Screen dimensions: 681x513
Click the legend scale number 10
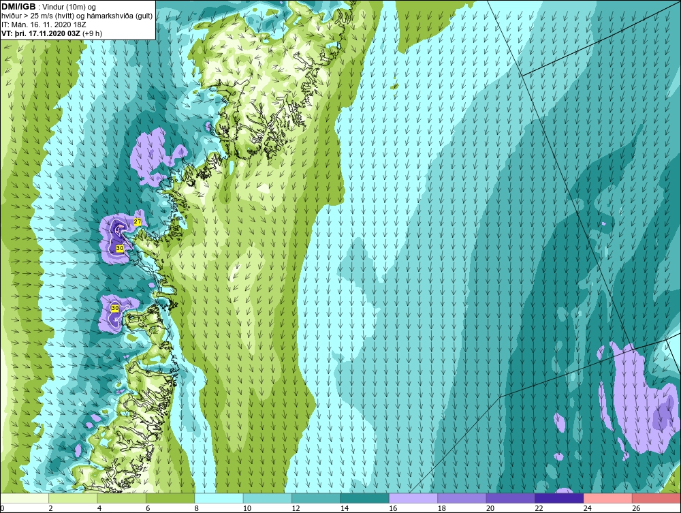point(247,508)
